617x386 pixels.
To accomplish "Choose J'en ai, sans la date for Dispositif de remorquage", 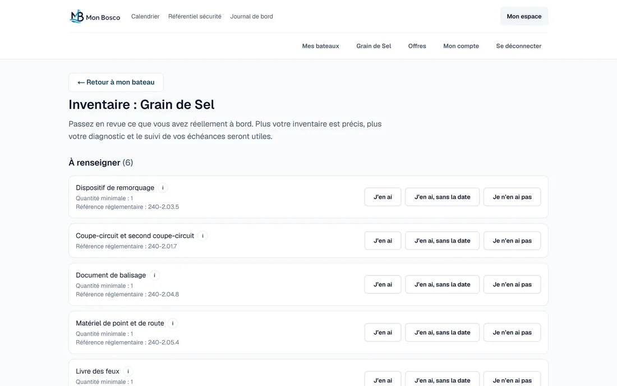I will 443,197.
